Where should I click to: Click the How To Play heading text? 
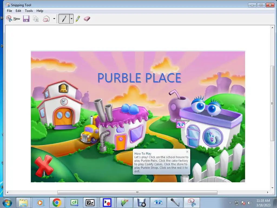[x=143, y=154]
